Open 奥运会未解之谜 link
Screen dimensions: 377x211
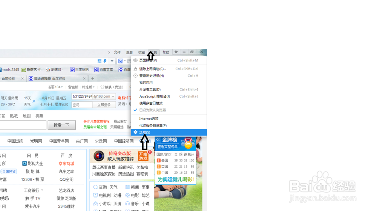coord(95,127)
